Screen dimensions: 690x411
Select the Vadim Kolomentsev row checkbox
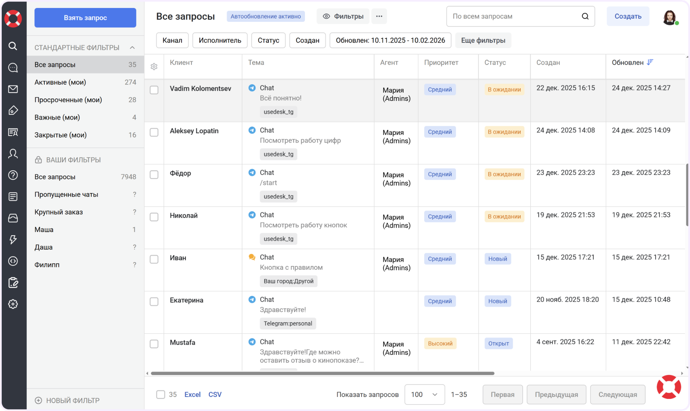click(154, 90)
